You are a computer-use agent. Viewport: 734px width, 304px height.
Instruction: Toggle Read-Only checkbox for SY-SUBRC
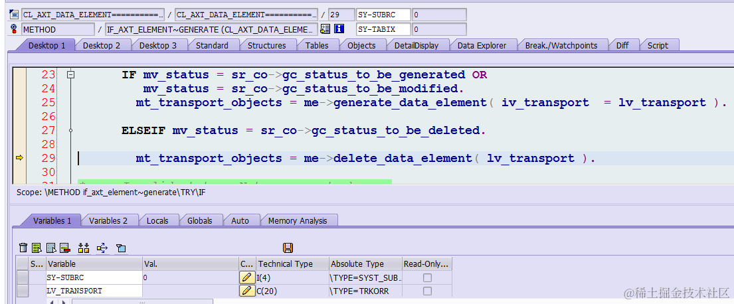(427, 277)
